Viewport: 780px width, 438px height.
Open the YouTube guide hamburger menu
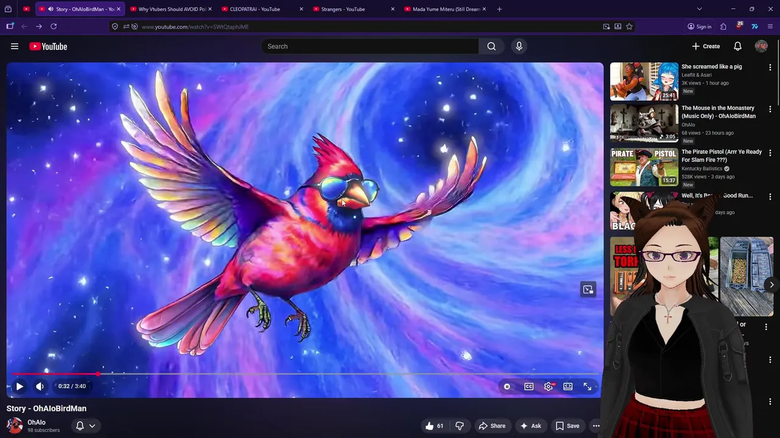15,46
